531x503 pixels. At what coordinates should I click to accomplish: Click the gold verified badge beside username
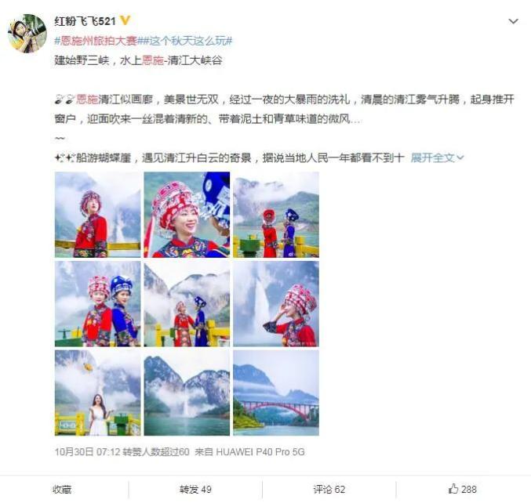[x=125, y=20]
